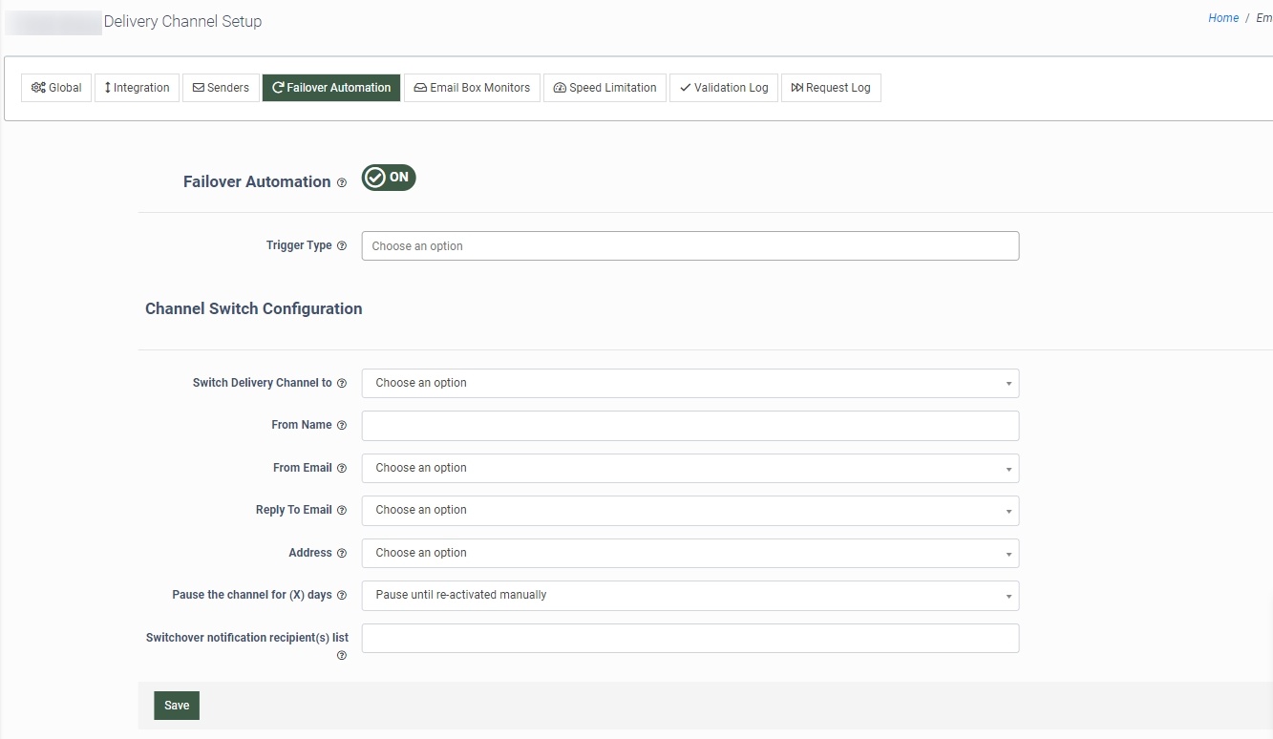Click the Trigger Type help icon

(342, 246)
